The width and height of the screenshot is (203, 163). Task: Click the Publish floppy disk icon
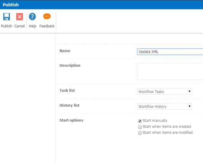click(6, 17)
